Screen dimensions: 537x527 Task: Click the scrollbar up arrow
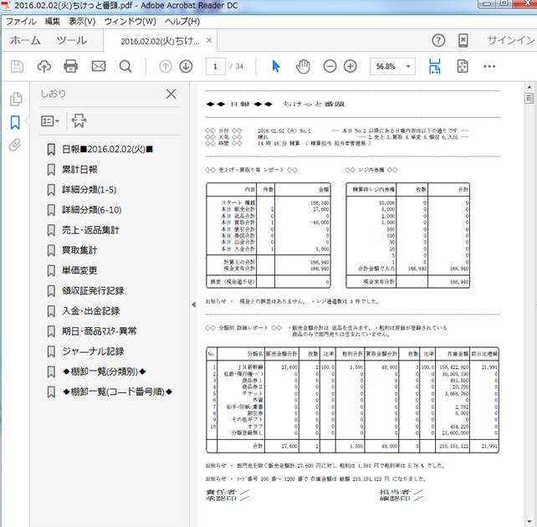click(529, 87)
